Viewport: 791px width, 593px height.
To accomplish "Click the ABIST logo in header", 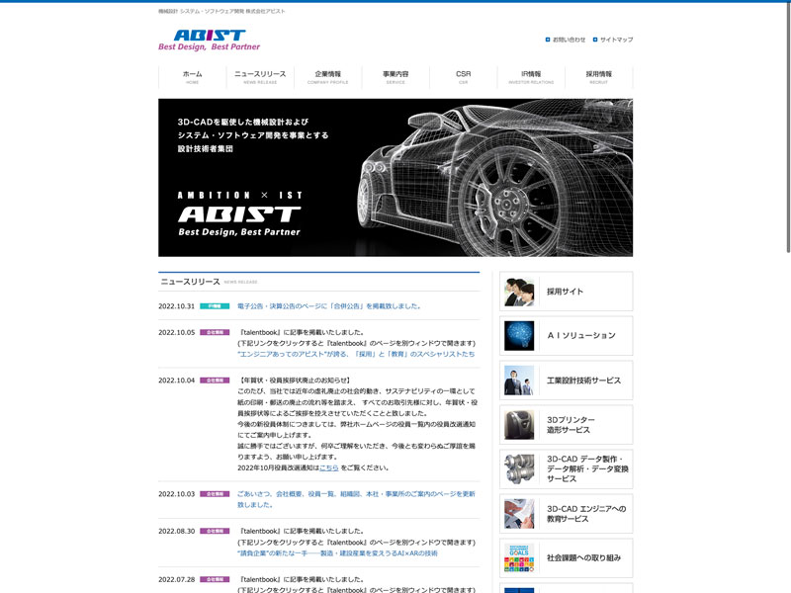I will 209,40.
